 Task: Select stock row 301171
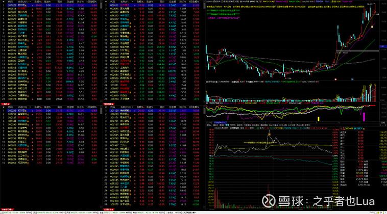click(153, 118)
